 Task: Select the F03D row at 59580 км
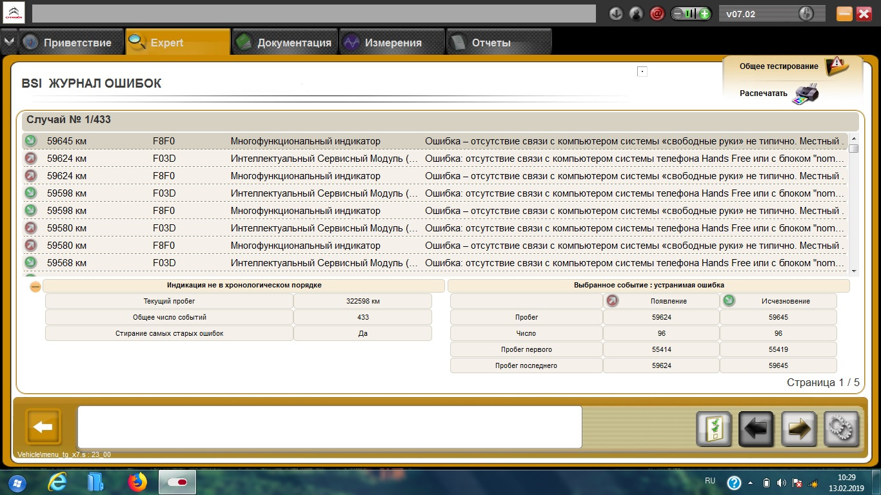[x=435, y=228]
